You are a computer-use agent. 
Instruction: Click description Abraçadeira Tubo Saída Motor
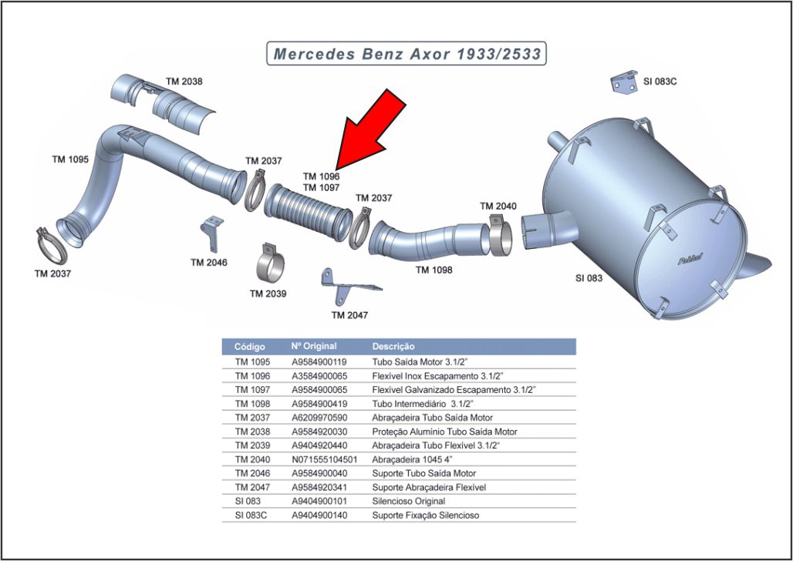pyautogui.click(x=433, y=418)
